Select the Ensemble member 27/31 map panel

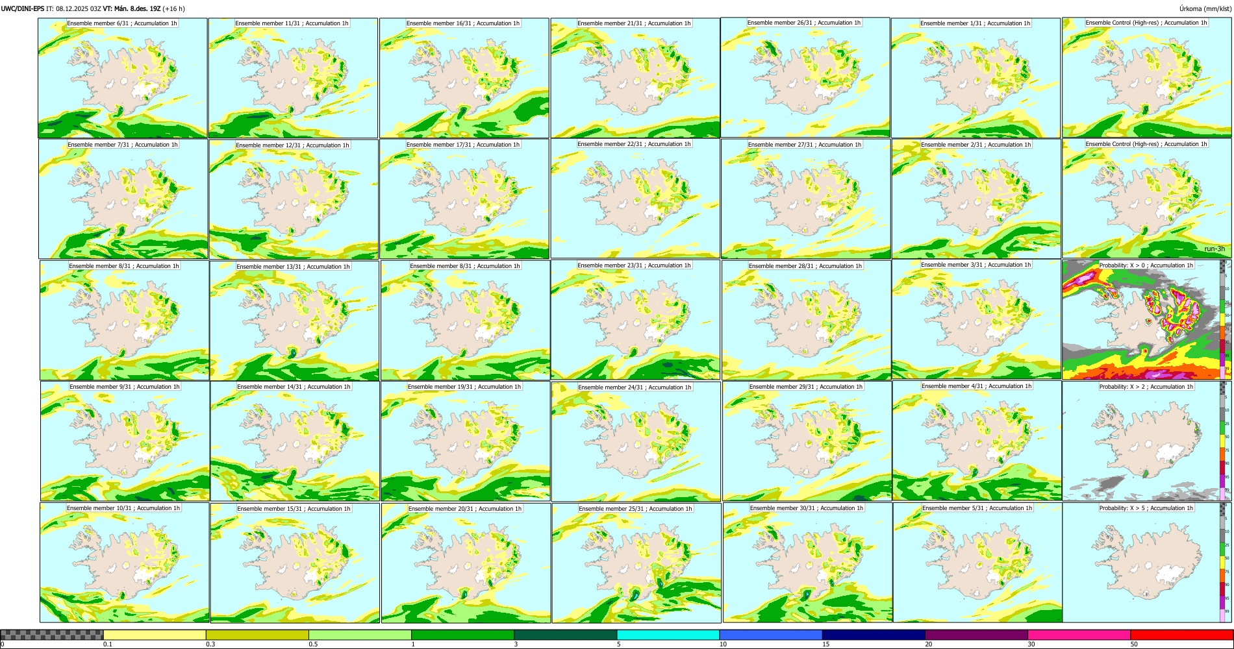[805, 199]
